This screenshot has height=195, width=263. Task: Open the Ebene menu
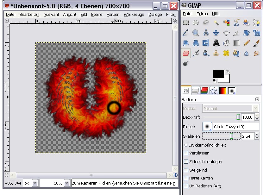(97, 15)
